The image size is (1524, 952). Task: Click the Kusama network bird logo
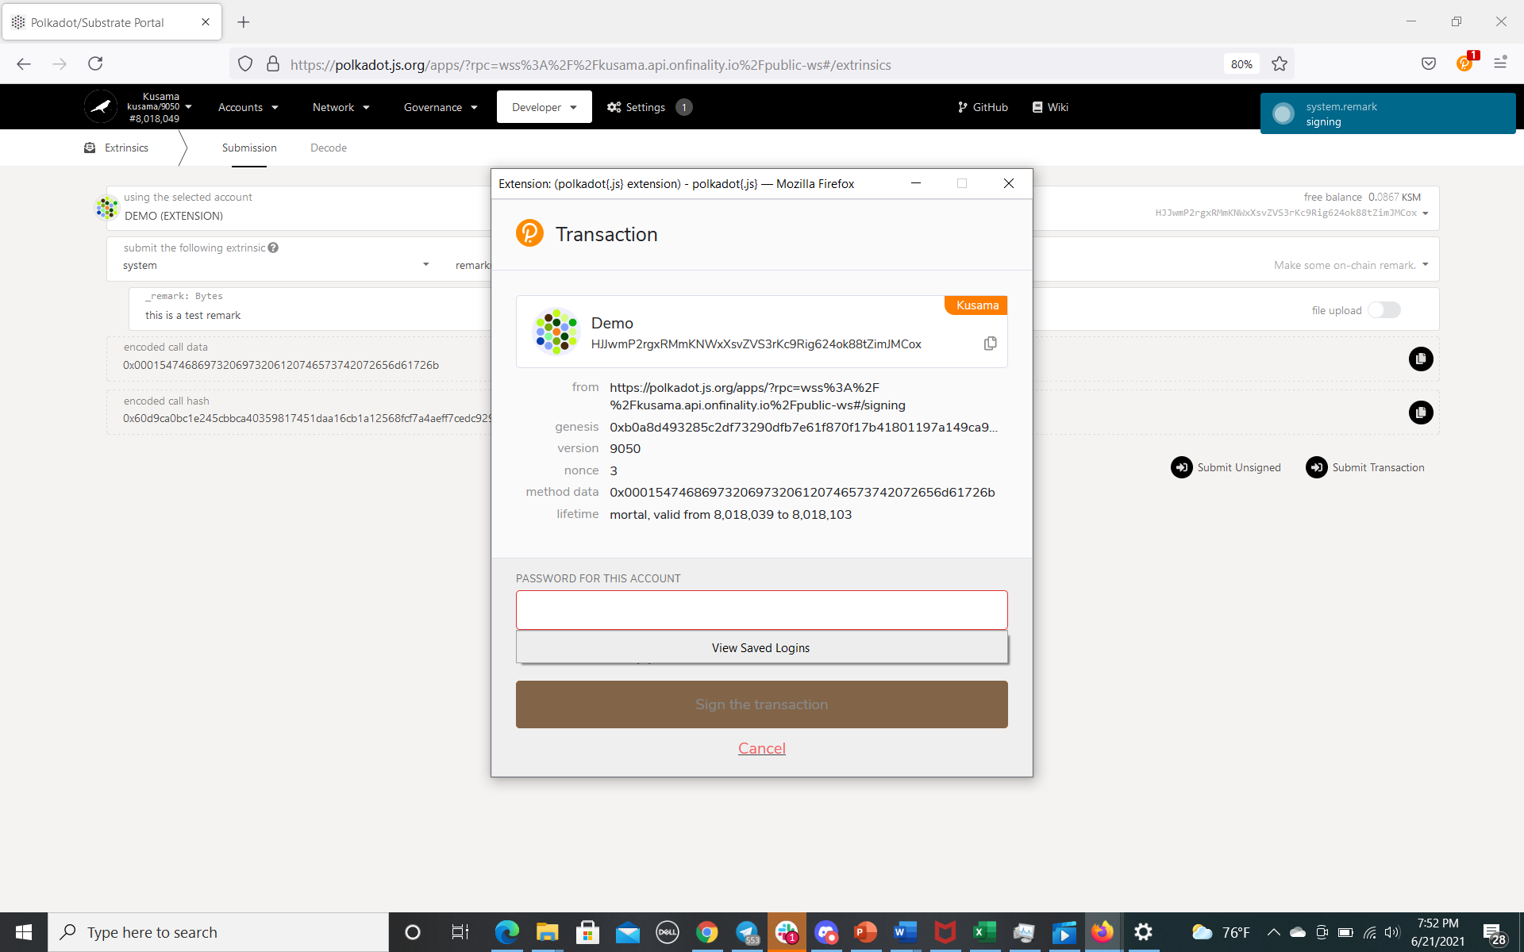101,106
